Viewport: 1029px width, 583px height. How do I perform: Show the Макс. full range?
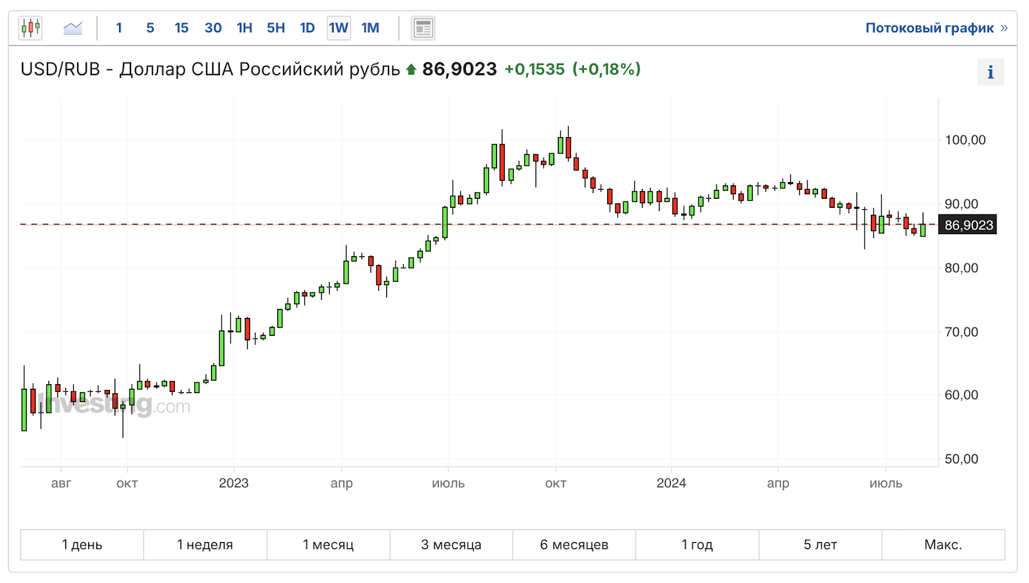pyautogui.click(x=943, y=545)
